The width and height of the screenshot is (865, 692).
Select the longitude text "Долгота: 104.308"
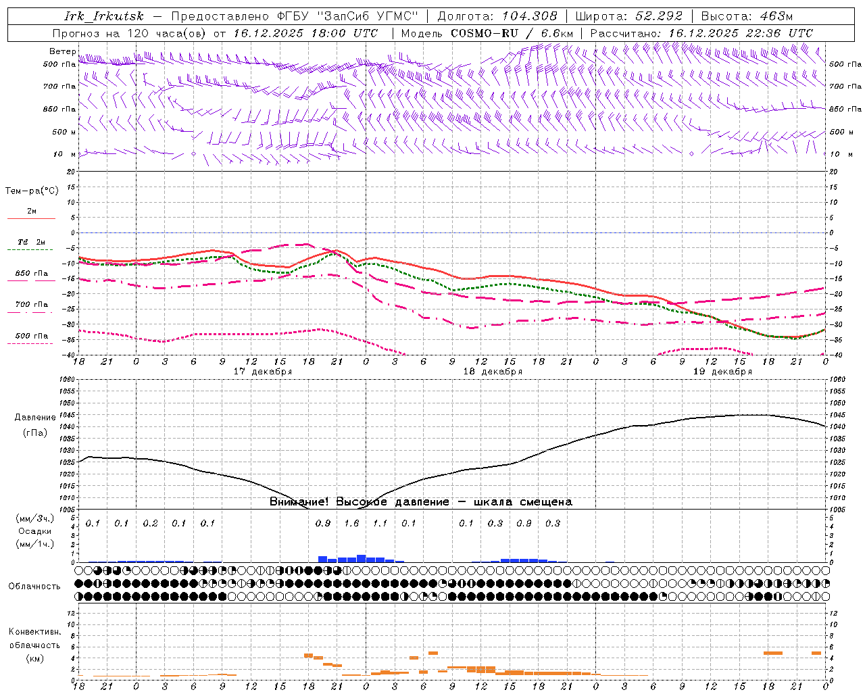[x=497, y=16]
